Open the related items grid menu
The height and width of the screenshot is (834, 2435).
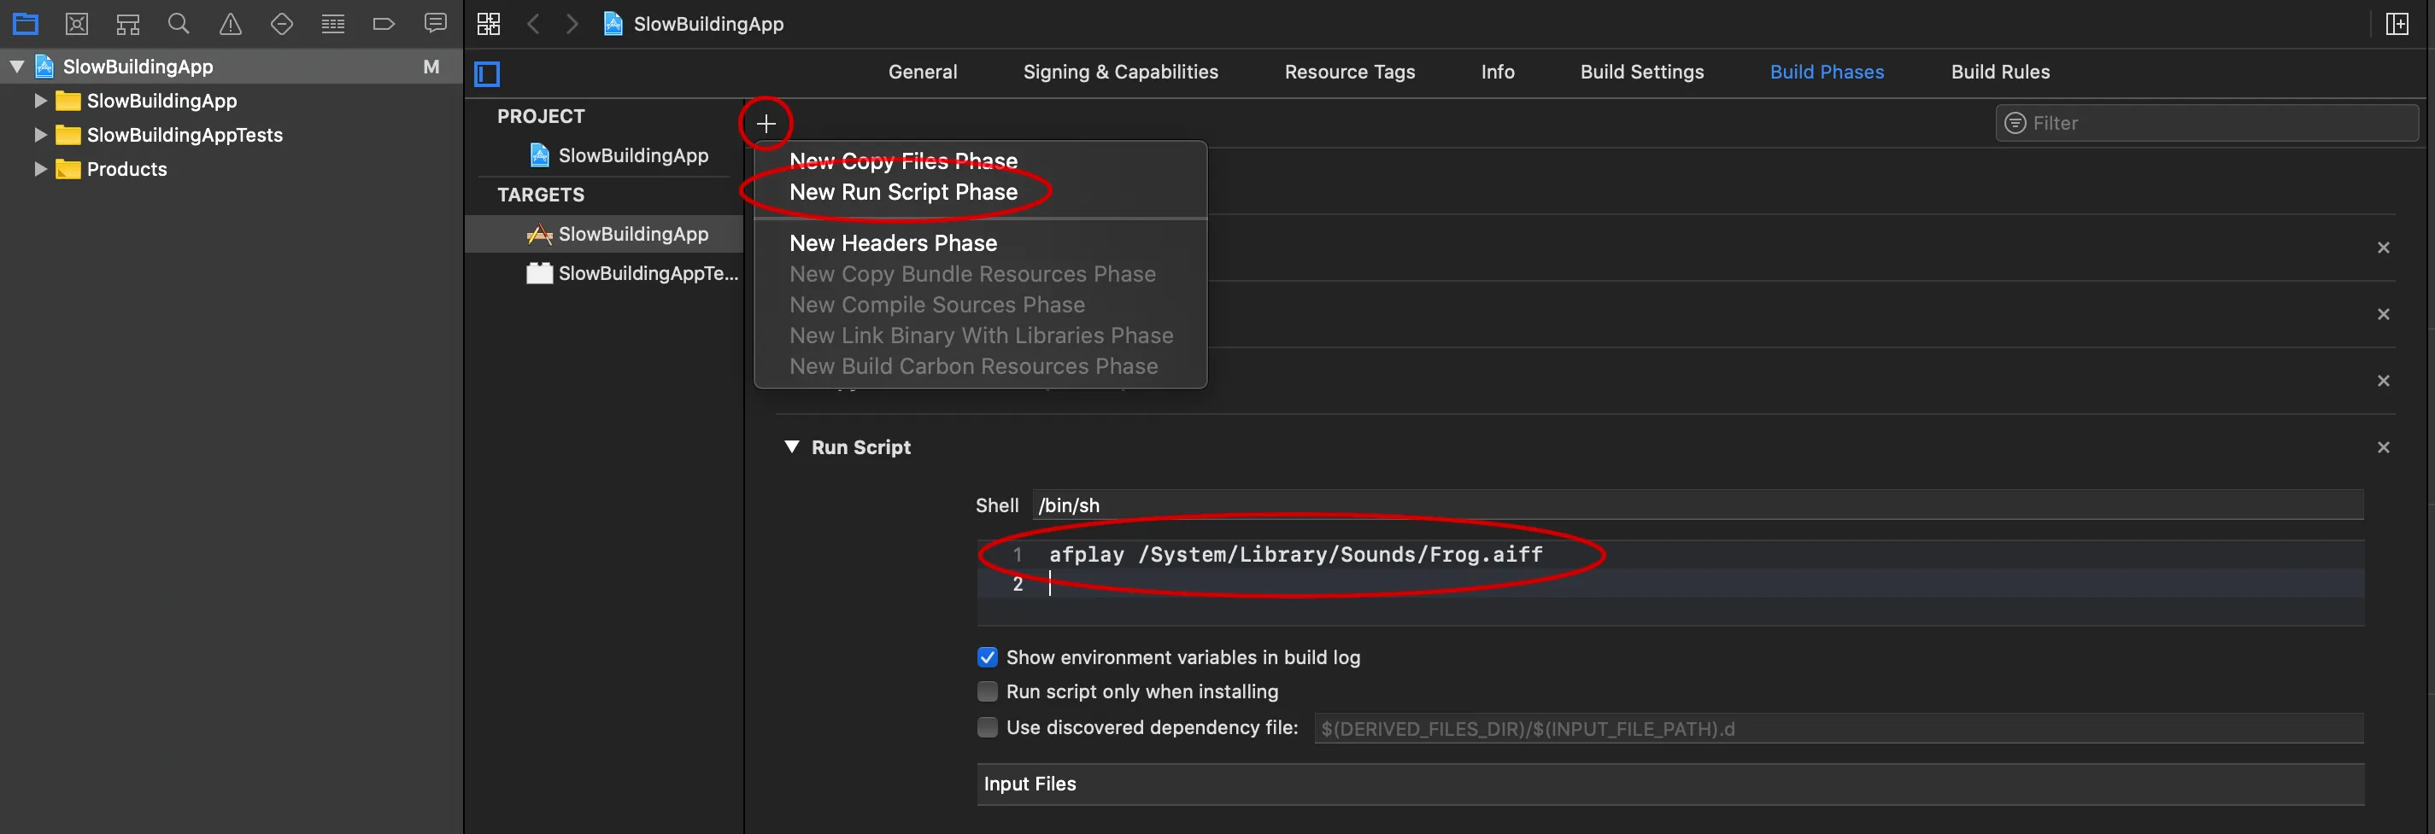[489, 24]
